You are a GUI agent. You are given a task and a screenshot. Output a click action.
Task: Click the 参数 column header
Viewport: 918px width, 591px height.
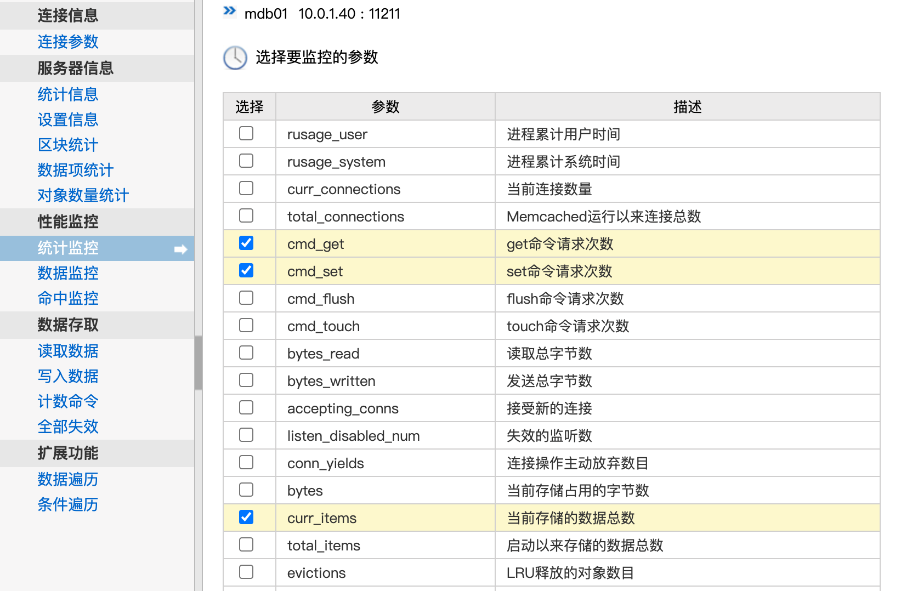pos(386,106)
